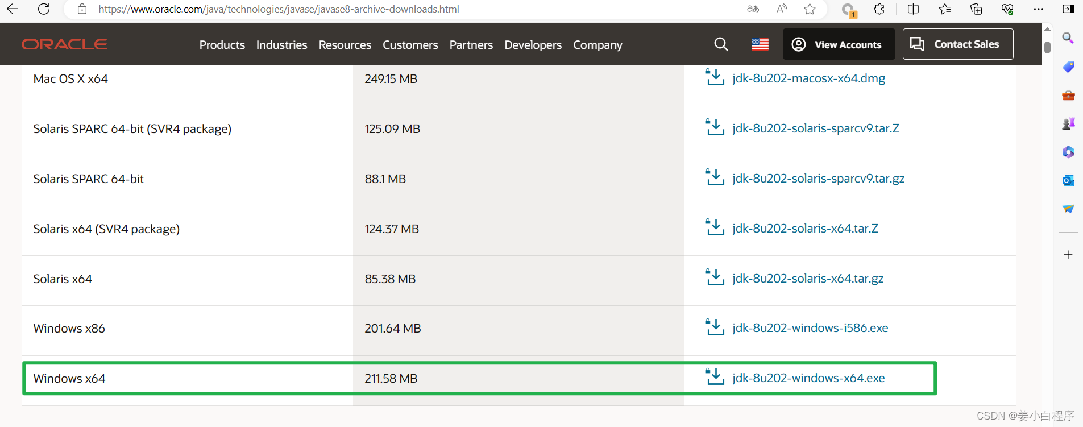The image size is (1083, 427).
Task: Select the 249.15 MB file size cell
Action: pos(391,79)
